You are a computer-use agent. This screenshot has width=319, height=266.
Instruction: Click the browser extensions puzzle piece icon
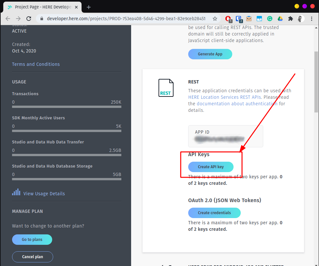pos(290,19)
